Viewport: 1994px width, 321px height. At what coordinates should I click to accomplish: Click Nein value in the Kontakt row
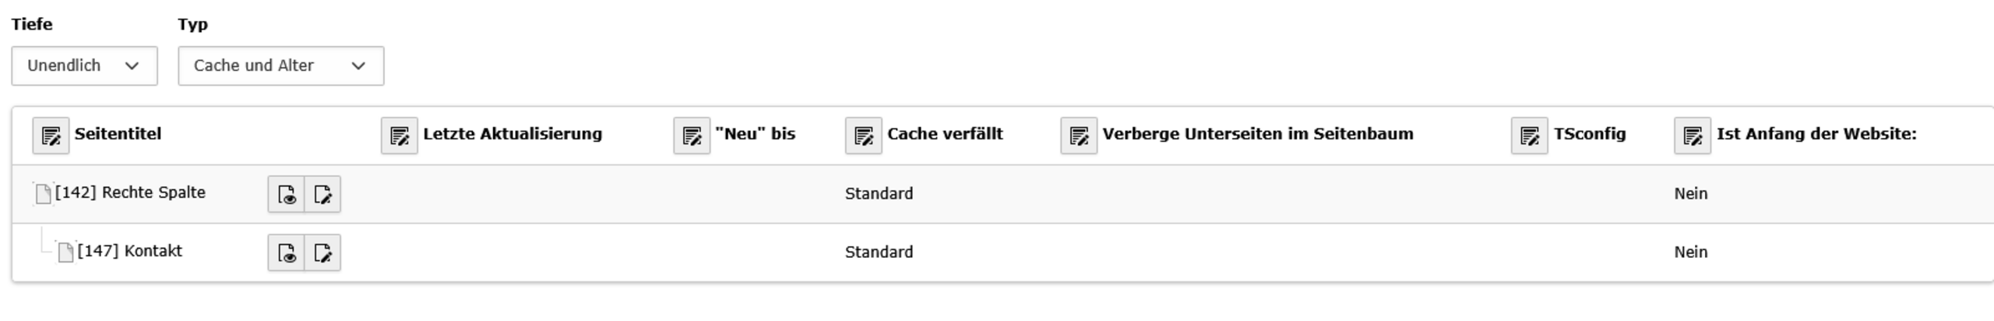tap(1690, 252)
